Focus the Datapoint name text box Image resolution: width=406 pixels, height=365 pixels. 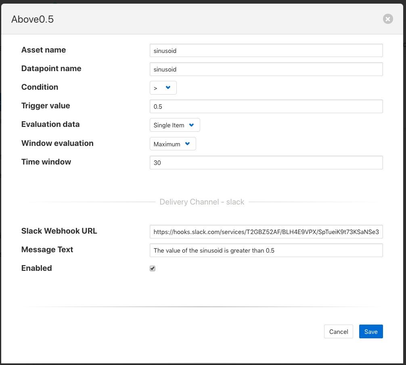(x=266, y=69)
